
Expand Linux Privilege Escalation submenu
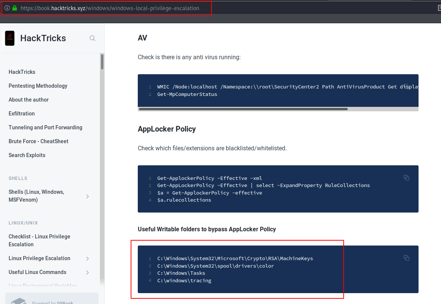[x=88, y=258]
